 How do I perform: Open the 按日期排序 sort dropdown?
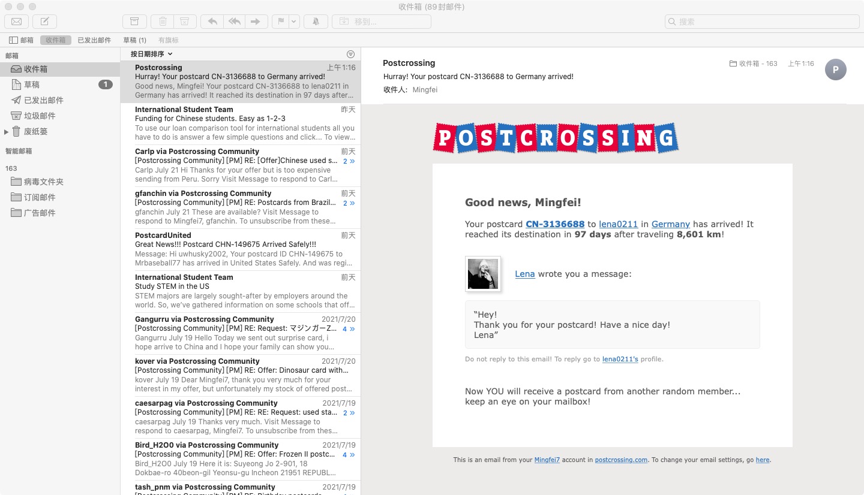pyautogui.click(x=151, y=54)
